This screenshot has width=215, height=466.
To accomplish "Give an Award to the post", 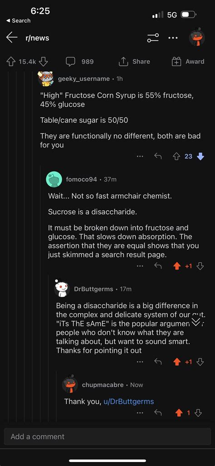I will pos(188,62).
